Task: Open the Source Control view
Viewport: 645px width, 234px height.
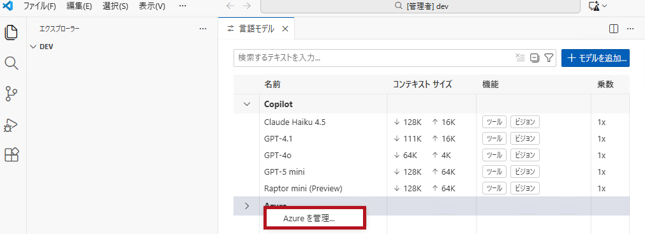Action: [11, 94]
